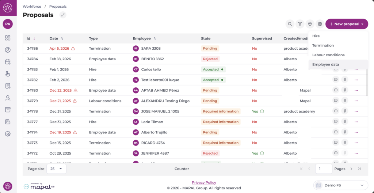Click the funnel filter icon

point(300,24)
